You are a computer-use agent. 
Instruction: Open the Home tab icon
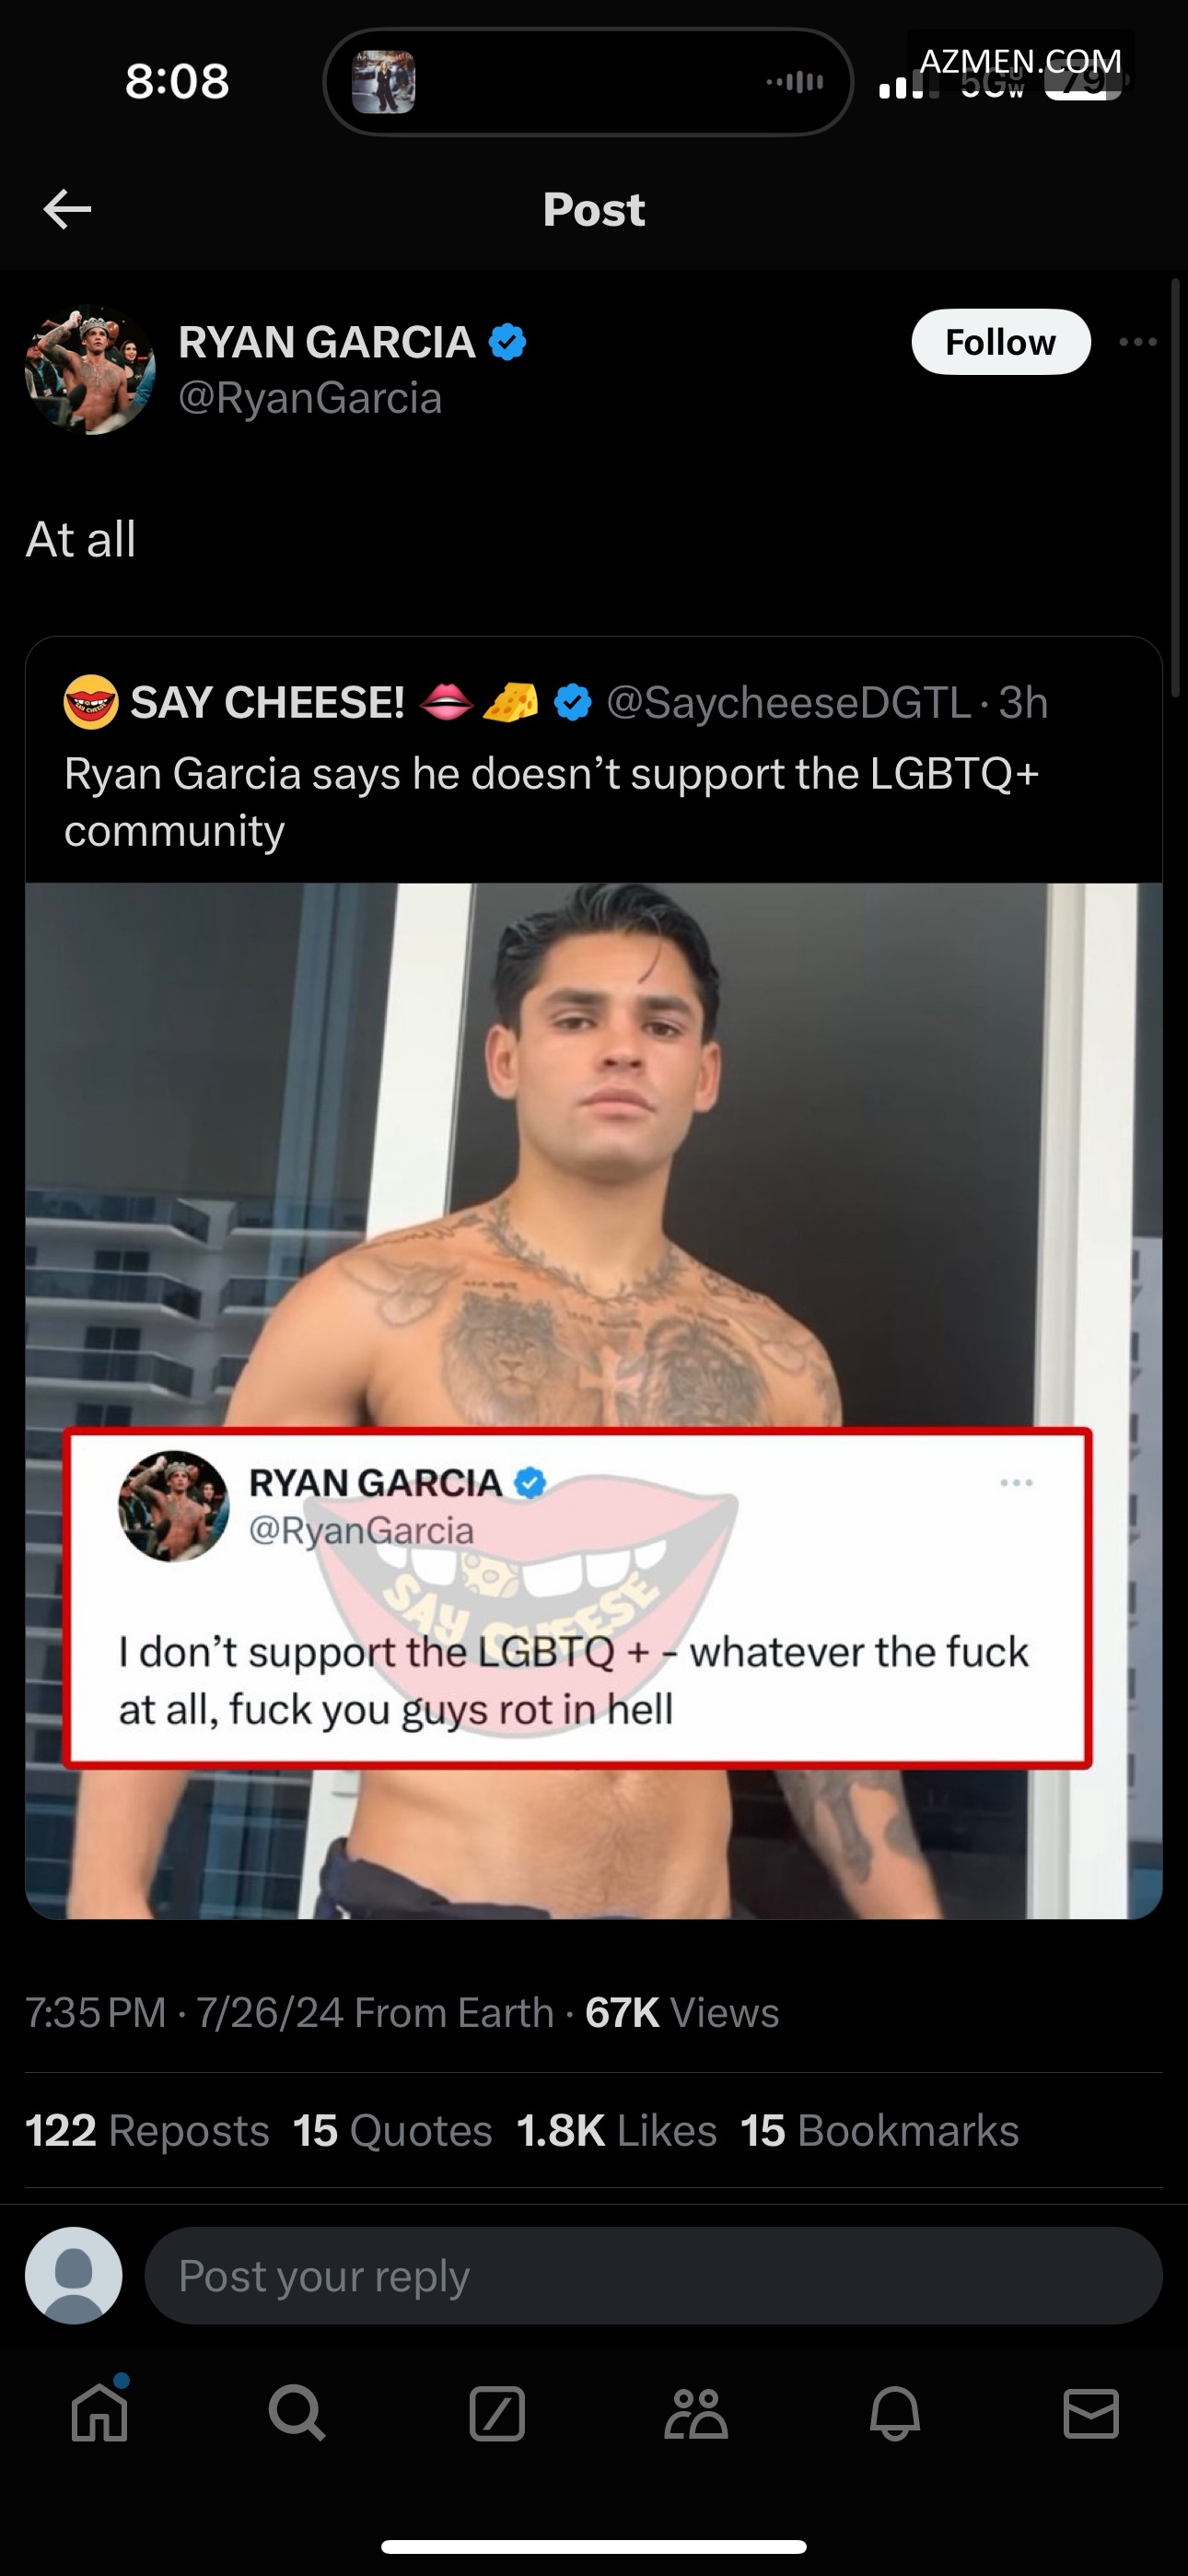100,2414
